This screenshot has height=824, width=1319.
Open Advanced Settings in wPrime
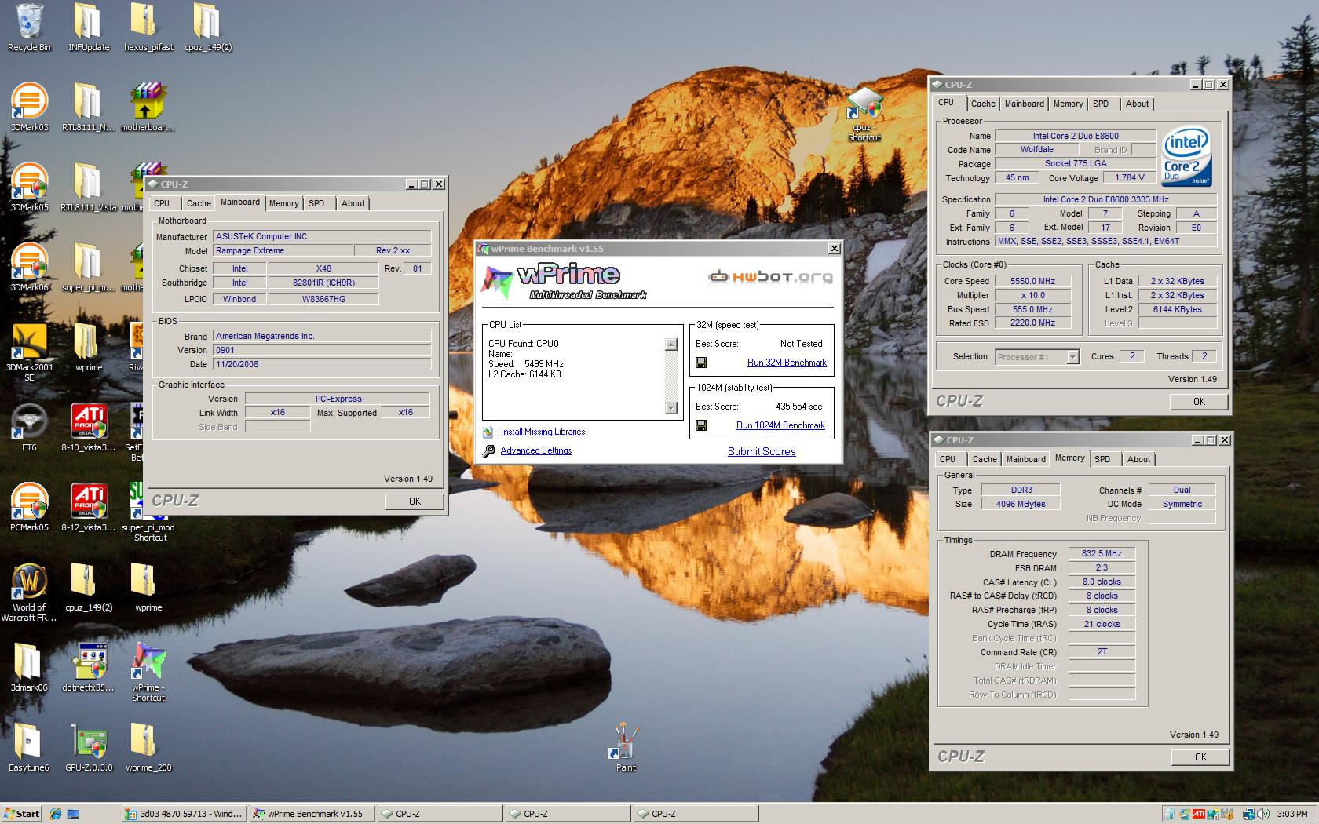tap(536, 450)
